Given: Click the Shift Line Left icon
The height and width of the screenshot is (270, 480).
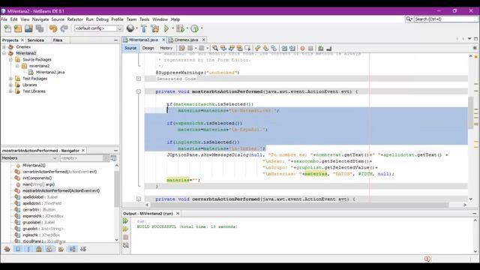Looking at the screenshot, I should click(x=284, y=48).
